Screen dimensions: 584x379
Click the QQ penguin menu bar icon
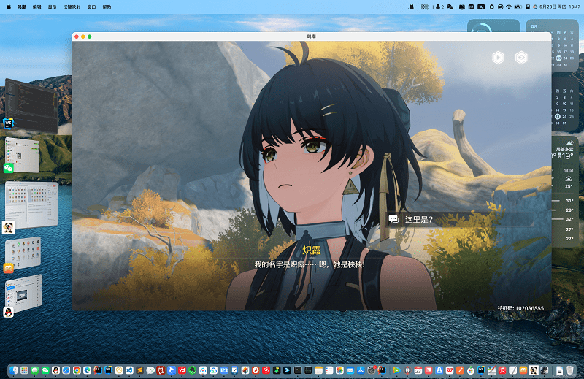tap(439, 6)
